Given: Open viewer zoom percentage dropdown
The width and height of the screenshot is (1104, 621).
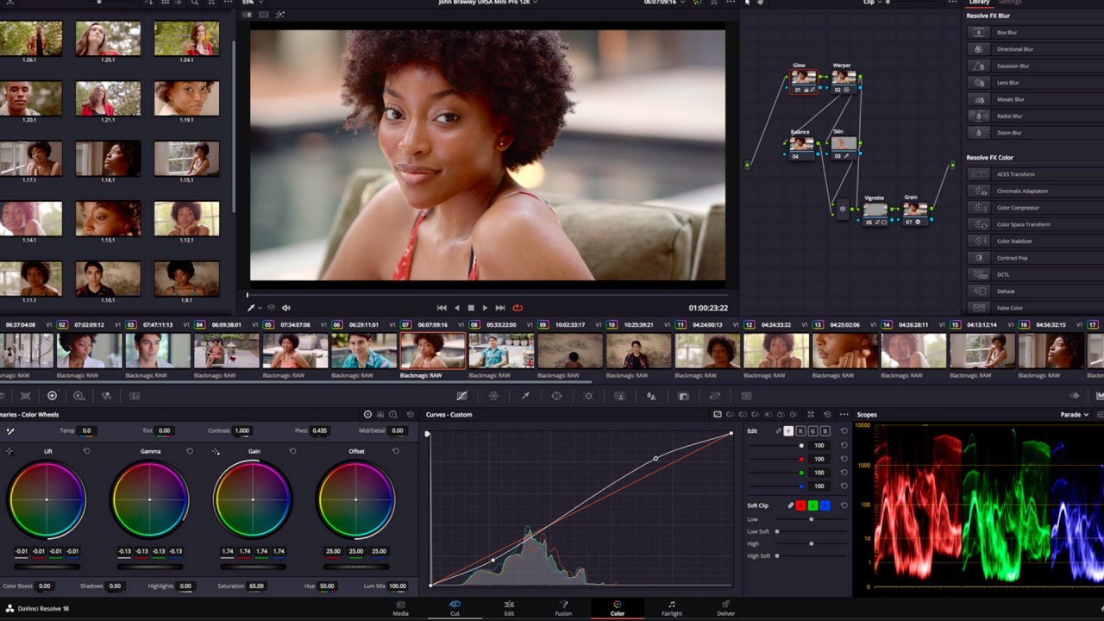Looking at the screenshot, I should (251, 2).
